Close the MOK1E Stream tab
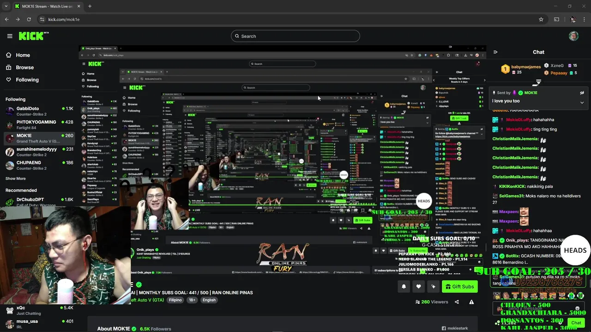The height and width of the screenshot is (332, 591). pyautogui.click(x=78, y=6)
